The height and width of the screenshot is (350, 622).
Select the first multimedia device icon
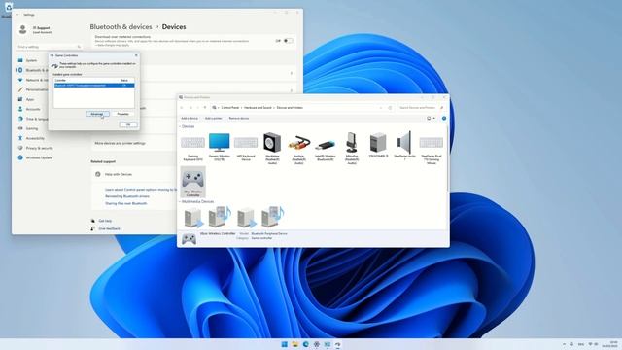coord(193,217)
